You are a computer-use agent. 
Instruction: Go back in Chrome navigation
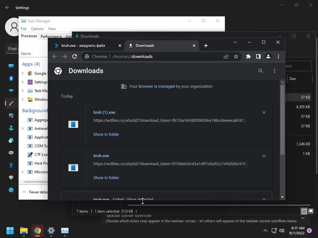pyautogui.click(x=55, y=56)
